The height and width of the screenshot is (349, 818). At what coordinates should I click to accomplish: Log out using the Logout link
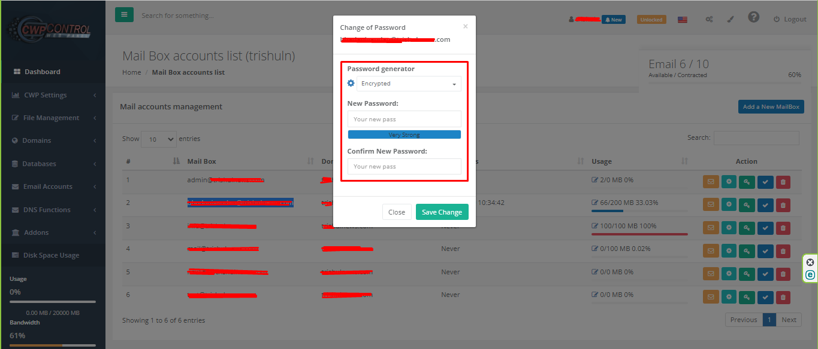pos(790,19)
